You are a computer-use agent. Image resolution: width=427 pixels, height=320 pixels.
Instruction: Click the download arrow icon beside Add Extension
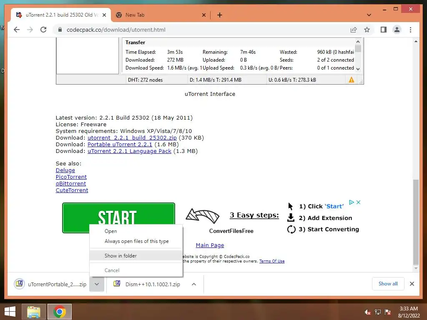point(291,217)
